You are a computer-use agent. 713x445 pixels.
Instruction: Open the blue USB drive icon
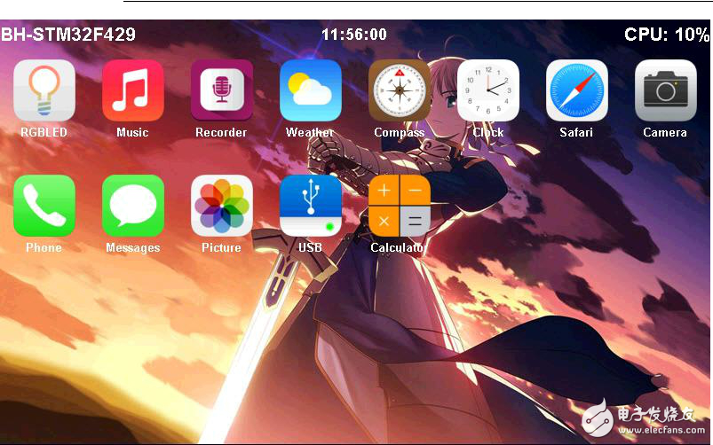pyautogui.click(x=310, y=206)
